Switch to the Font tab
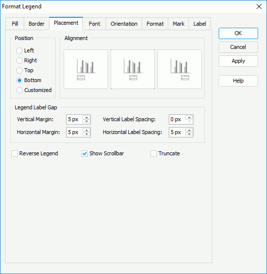The height and width of the screenshot is (274, 267). [x=94, y=24]
